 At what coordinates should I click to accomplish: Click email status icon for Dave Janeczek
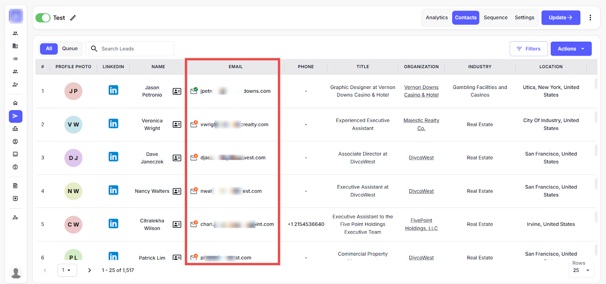[x=194, y=157]
